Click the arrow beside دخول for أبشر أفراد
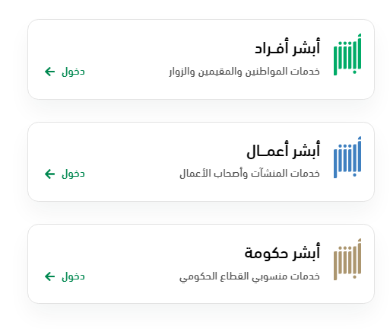Image resolution: width=390 pixels, height=329 pixels. pos(49,72)
